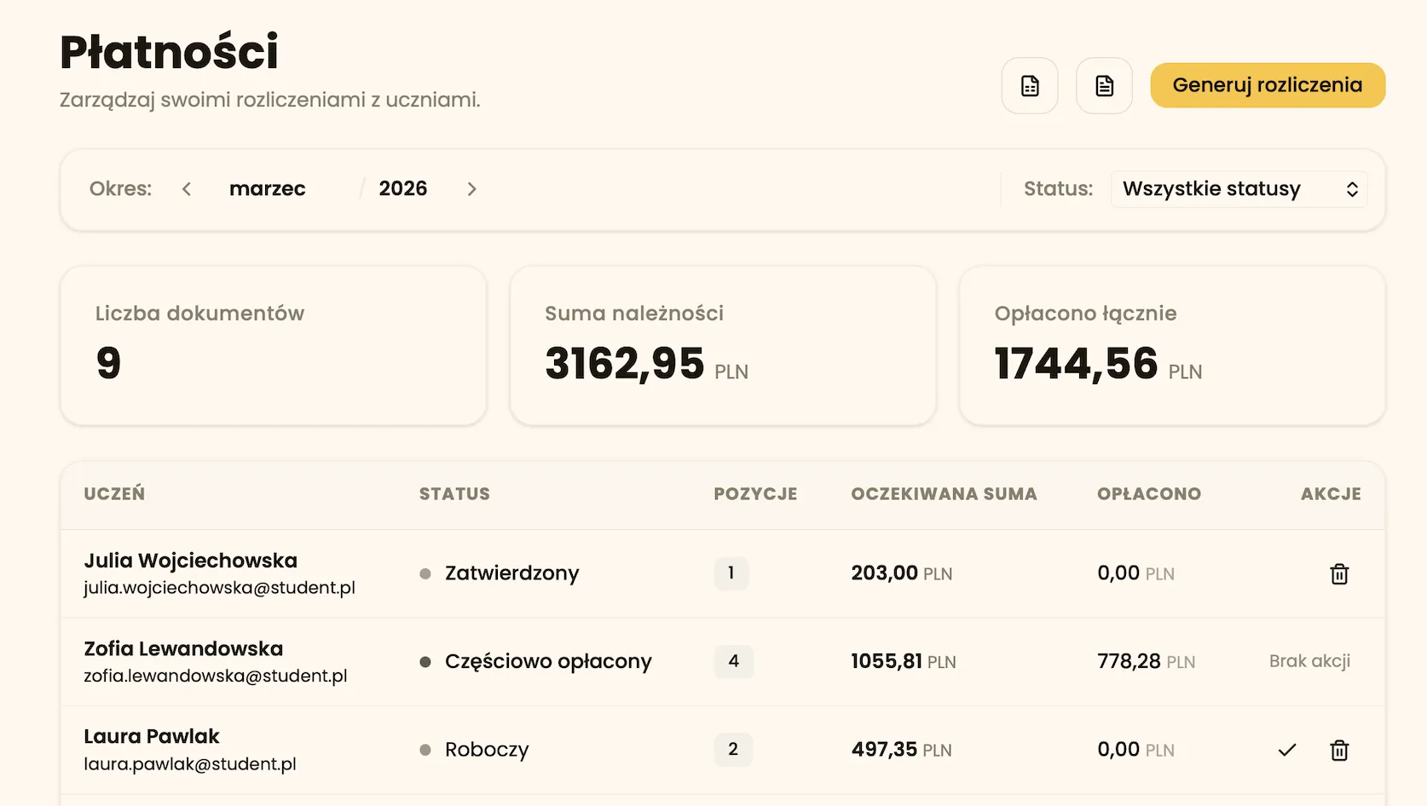Click the text document export icon

click(1104, 86)
